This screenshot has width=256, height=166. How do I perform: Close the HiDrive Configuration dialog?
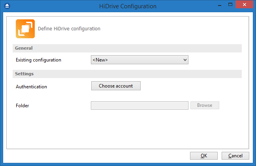(244, 4)
